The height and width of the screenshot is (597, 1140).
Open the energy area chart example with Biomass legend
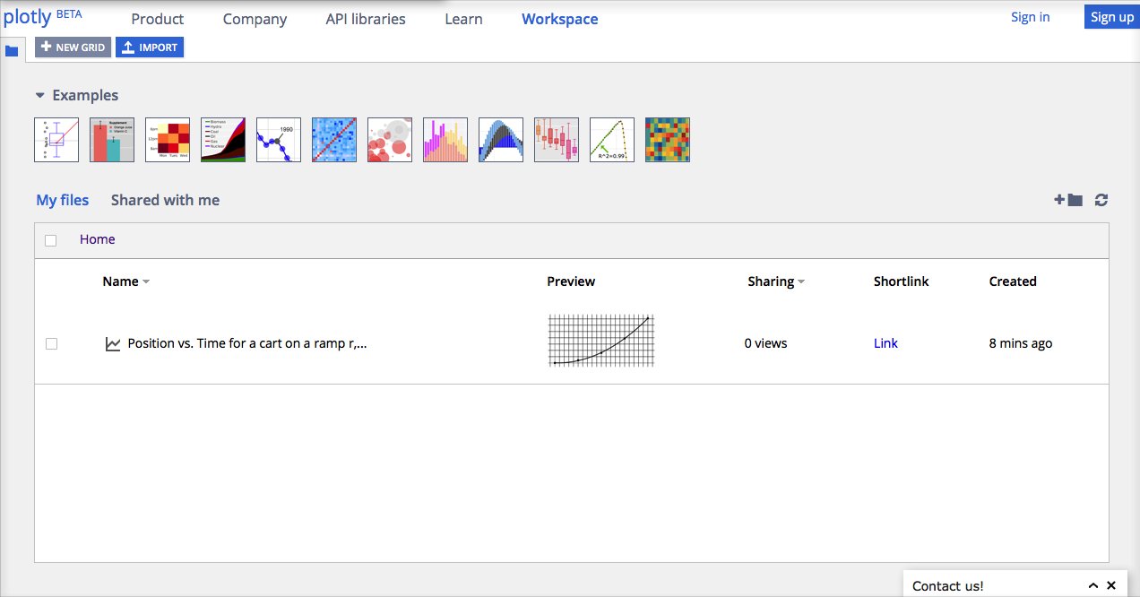click(222, 140)
